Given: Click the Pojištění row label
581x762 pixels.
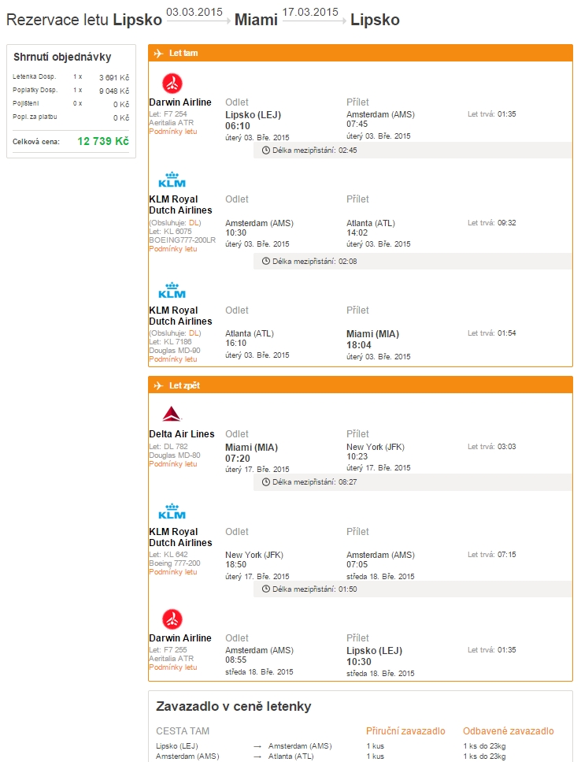Looking at the screenshot, I should (26, 103).
